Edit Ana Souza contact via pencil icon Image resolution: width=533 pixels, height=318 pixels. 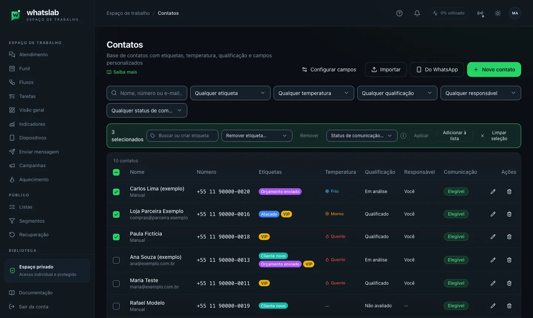pyautogui.click(x=493, y=260)
